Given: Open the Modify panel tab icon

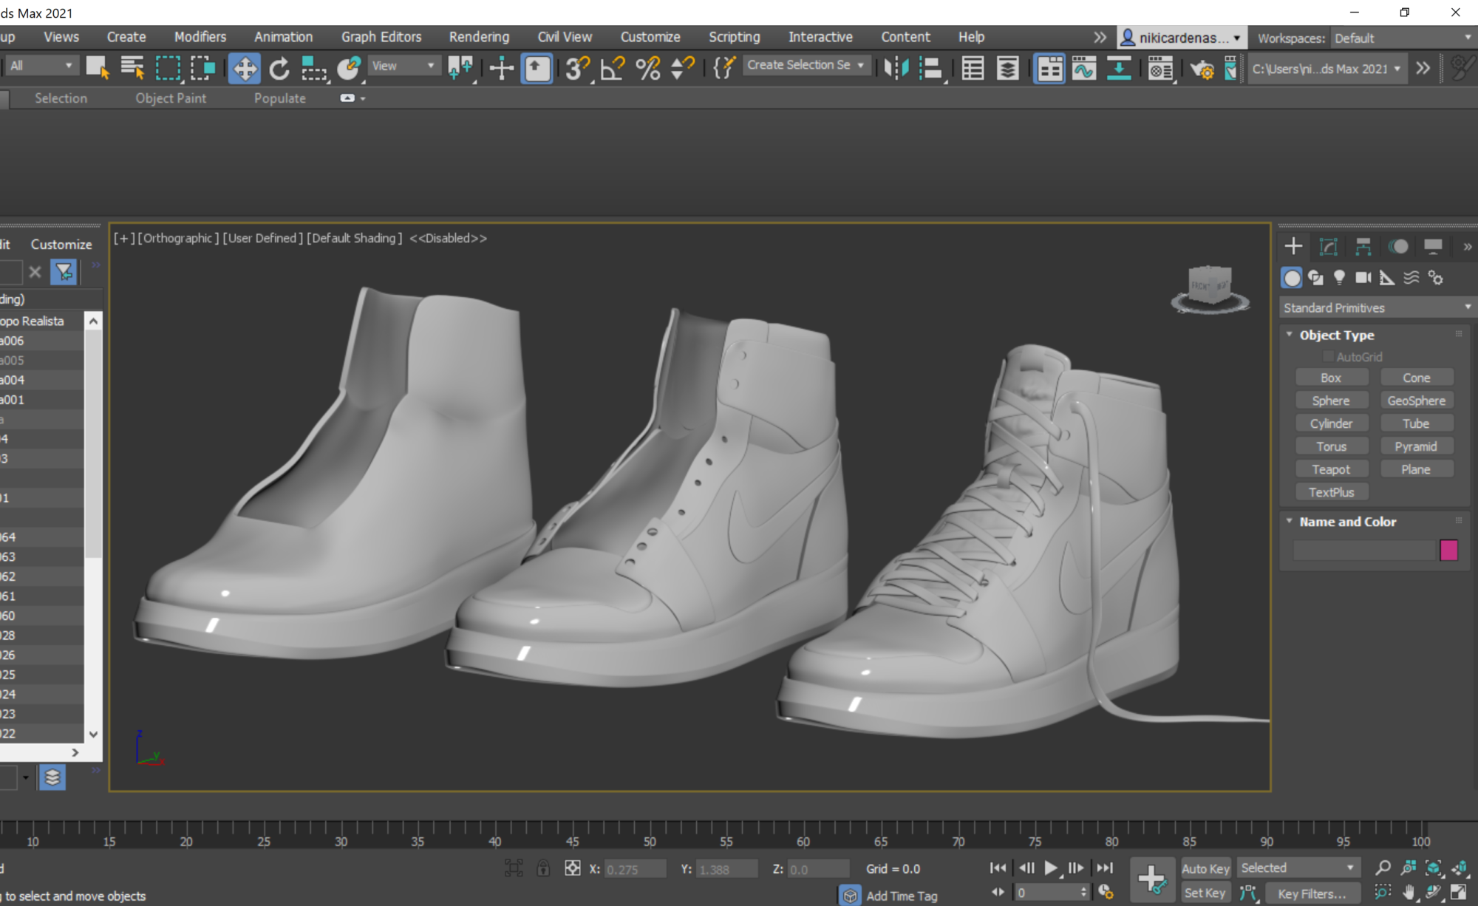Looking at the screenshot, I should pos(1328,247).
